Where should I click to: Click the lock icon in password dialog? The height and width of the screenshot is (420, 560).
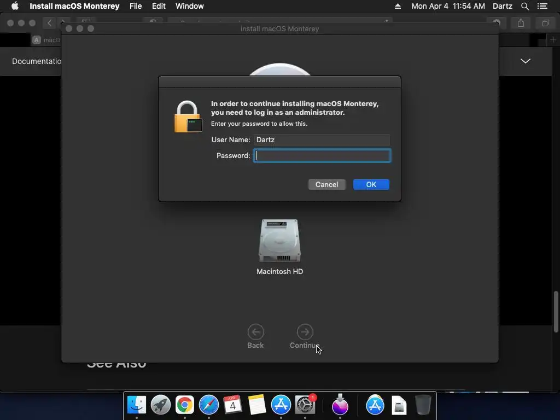coord(188,117)
